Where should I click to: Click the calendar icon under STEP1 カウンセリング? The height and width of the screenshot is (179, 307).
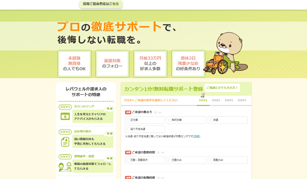point(65,116)
